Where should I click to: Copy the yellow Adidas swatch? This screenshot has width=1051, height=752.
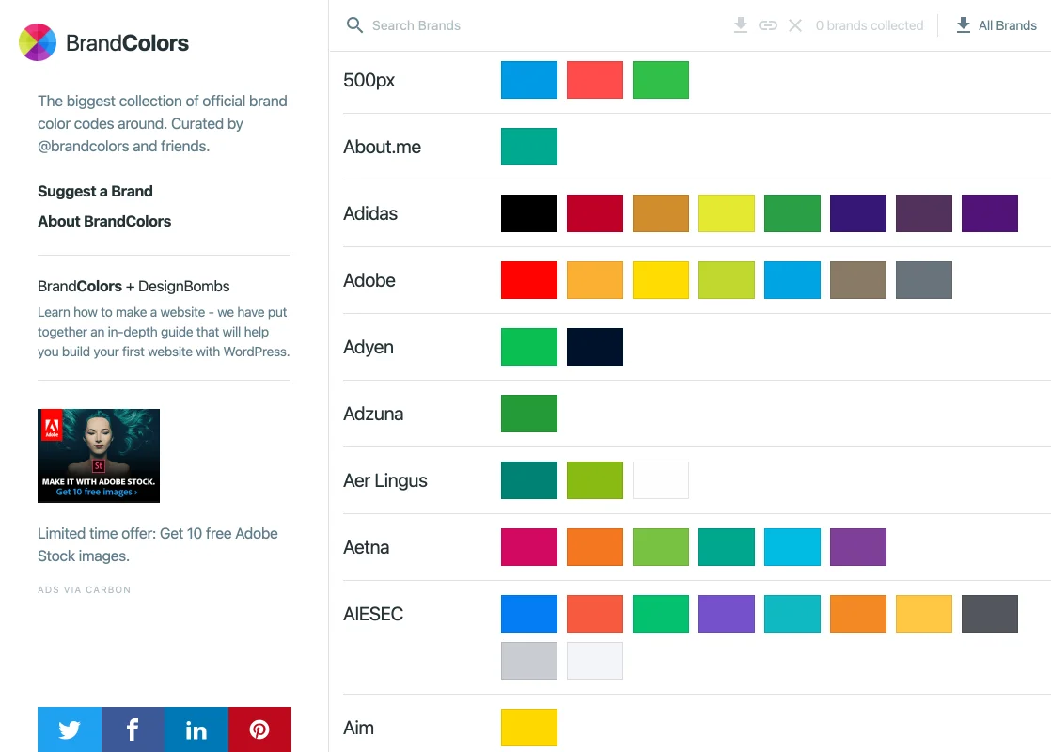(727, 213)
